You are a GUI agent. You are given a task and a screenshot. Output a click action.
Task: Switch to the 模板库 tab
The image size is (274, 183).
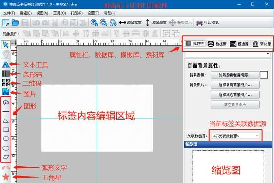pos(239,44)
